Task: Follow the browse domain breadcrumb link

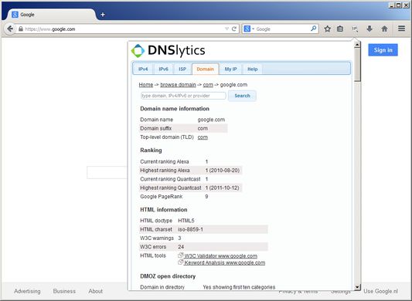Action: tap(178, 85)
